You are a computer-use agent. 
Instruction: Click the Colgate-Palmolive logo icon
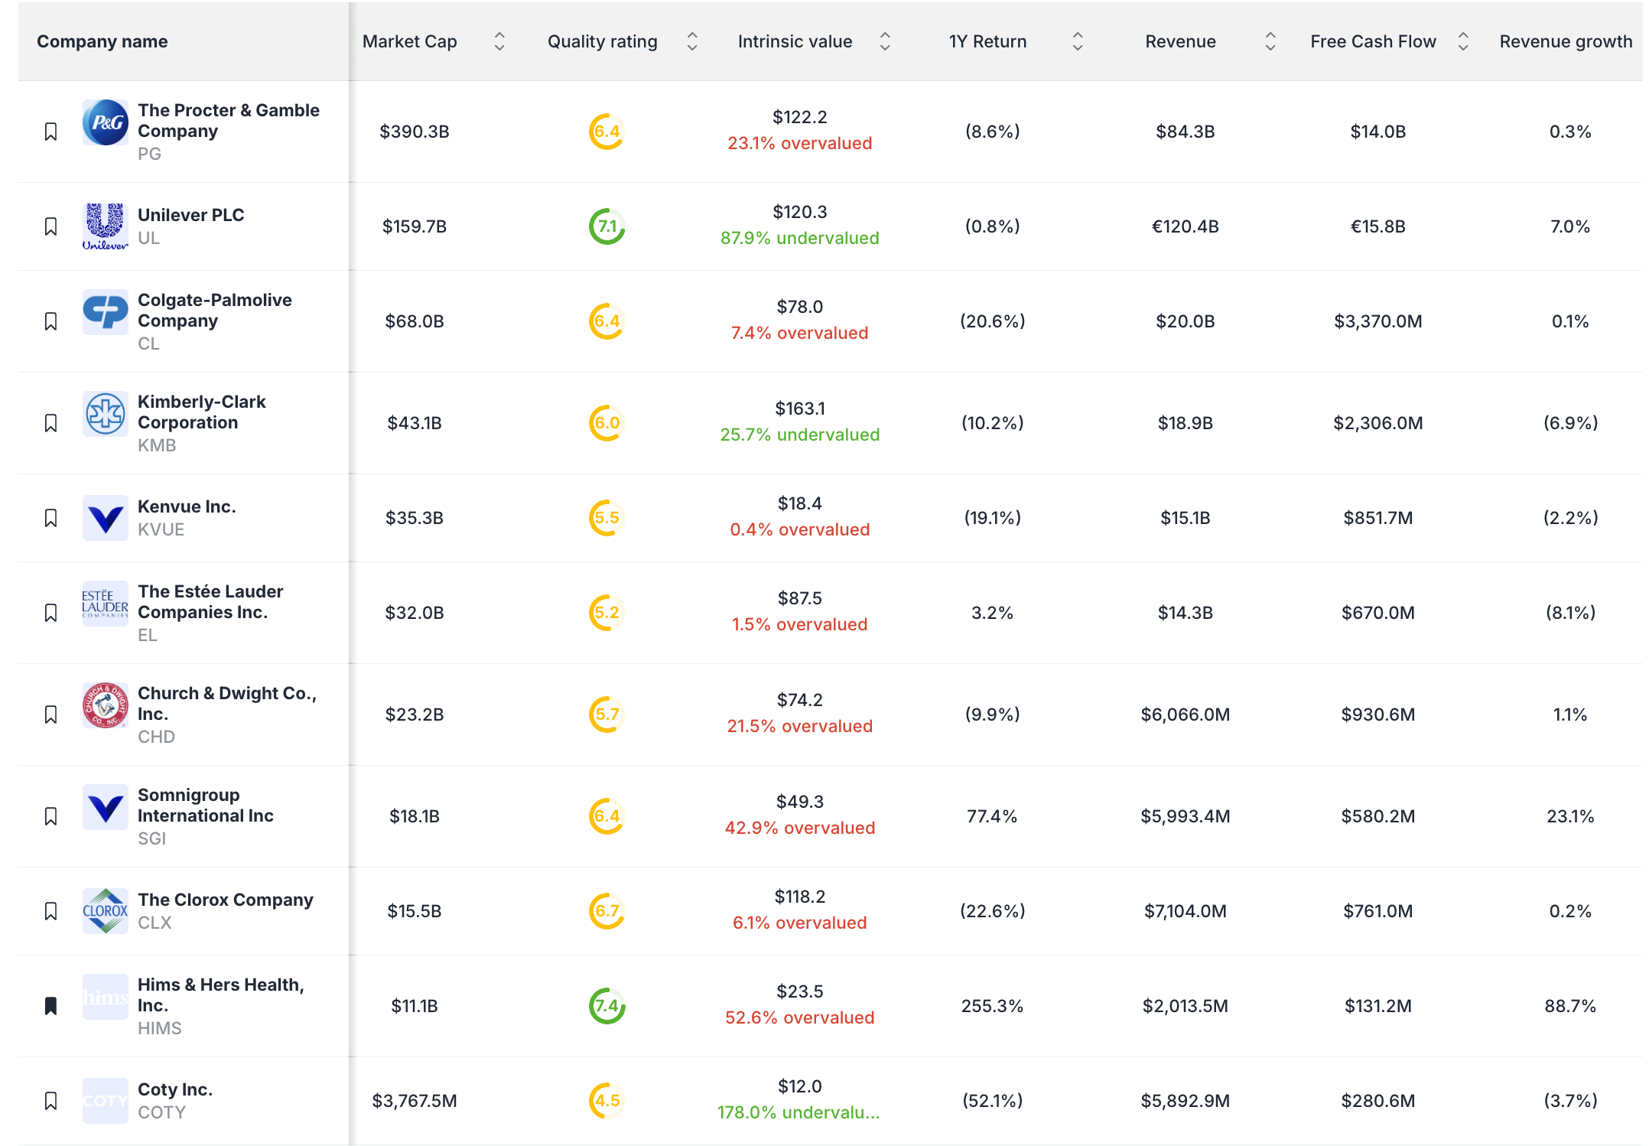click(106, 311)
